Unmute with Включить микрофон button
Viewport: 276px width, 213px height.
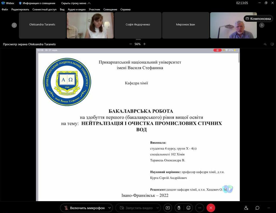coord(84,208)
